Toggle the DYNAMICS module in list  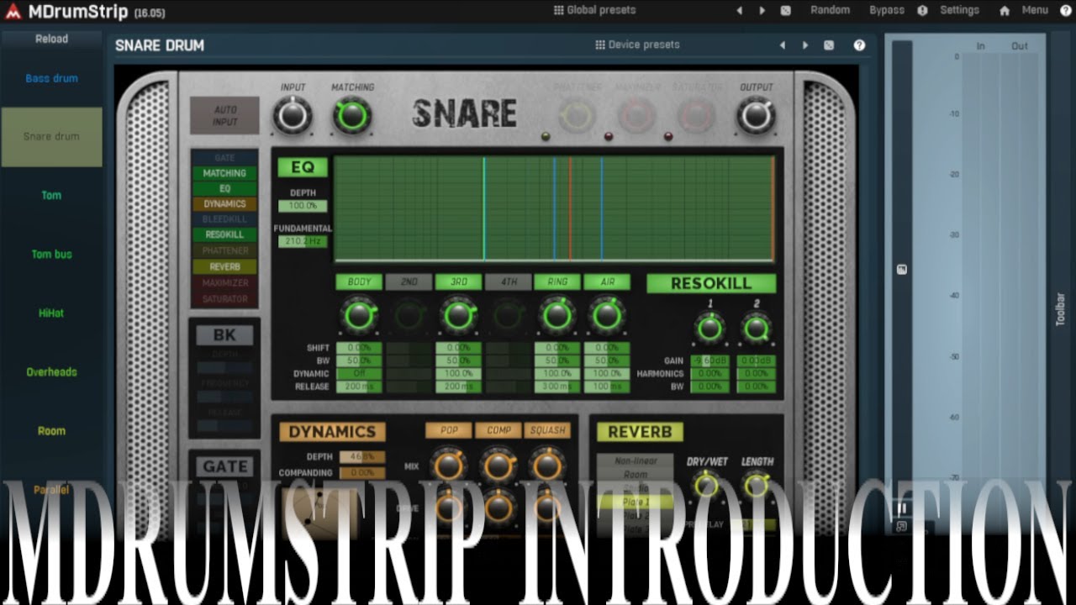(x=224, y=204)
